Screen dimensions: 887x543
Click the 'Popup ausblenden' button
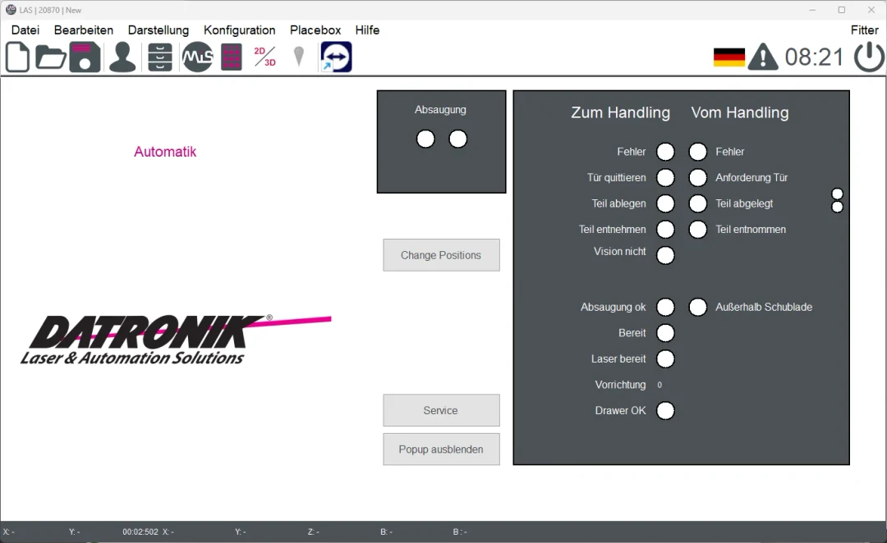pos(441,449)
